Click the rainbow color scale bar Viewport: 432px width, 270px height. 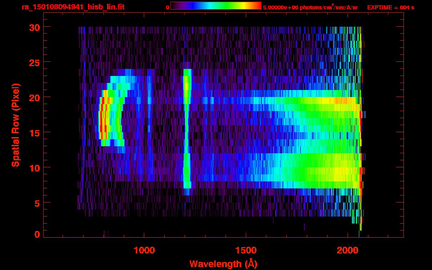[x=216, y=6]
